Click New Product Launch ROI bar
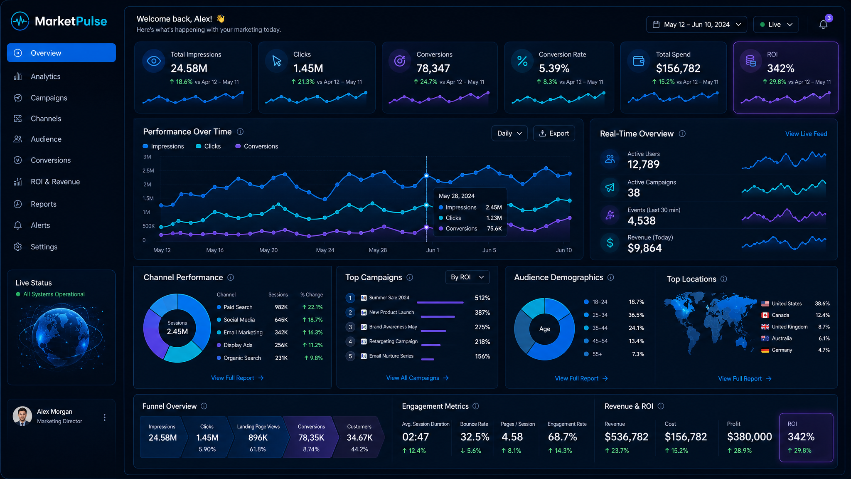 (x=438, y=317)
